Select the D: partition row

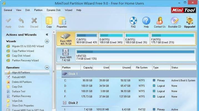(x=129, y=86)
